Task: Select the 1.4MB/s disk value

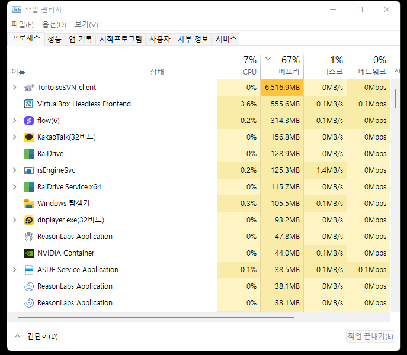Action: [329, 170]
